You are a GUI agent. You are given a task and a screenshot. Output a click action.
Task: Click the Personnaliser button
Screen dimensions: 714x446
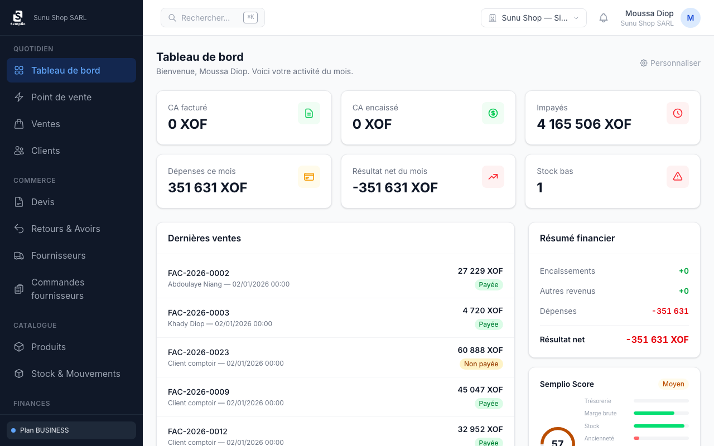pyautogui.click(x=670, y=63)
